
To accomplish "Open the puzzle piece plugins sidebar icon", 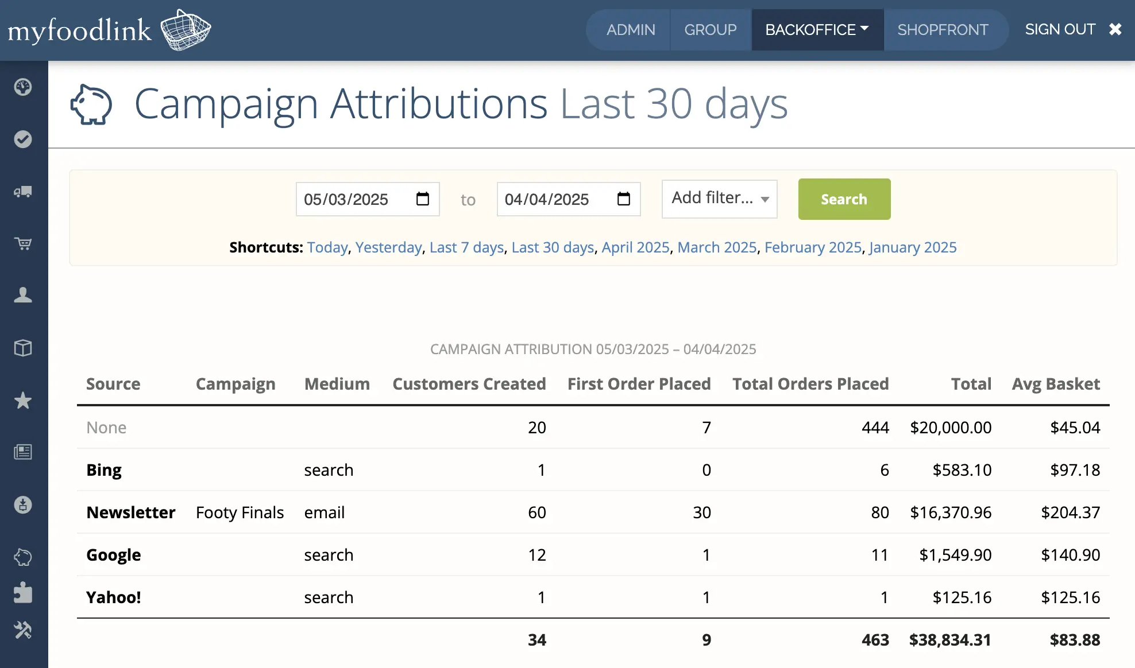I will [x=23, y=592].
